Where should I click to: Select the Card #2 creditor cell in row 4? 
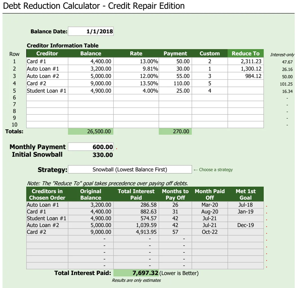tap(47, 83)
